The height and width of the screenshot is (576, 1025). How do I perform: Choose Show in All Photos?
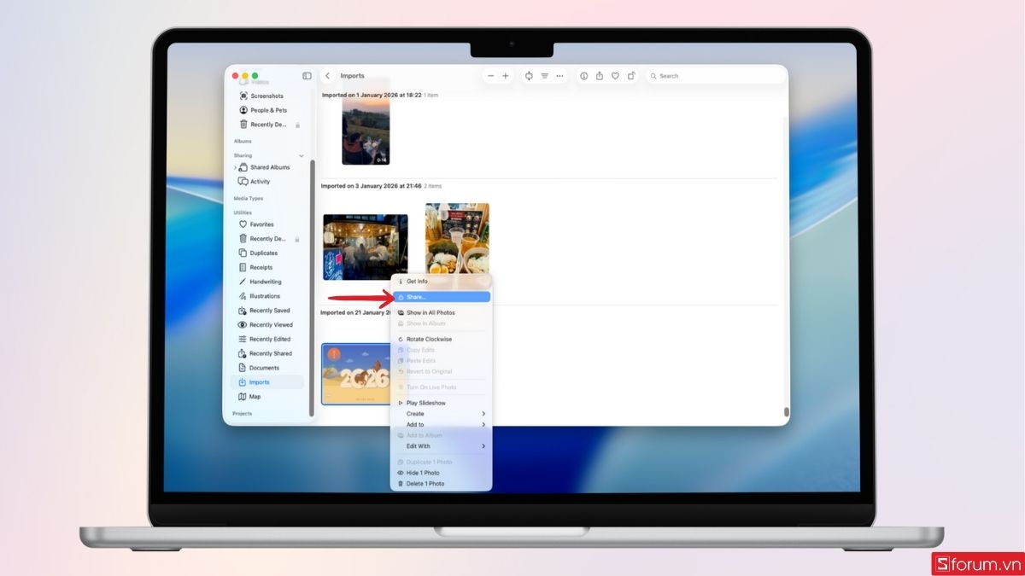point(441,313)
